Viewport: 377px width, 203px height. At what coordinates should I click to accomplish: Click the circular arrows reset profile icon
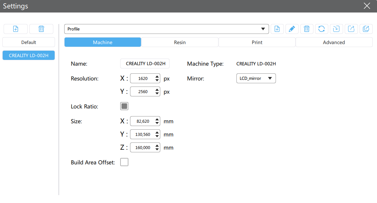pyautogui.click(x=321, y=29)
